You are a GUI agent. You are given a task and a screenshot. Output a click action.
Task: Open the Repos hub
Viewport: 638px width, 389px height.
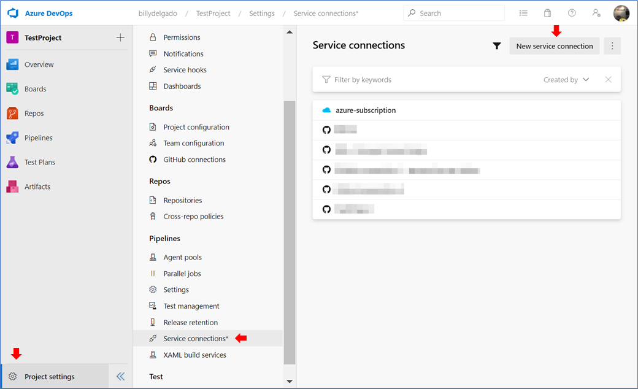click(x=34, y=113)
